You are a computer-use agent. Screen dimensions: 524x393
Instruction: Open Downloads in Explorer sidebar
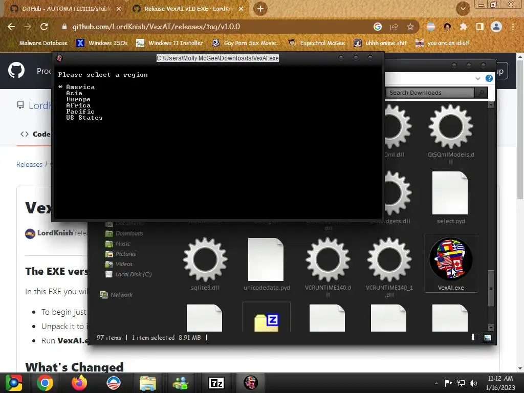pyautogui.click(x=124, y=233)
